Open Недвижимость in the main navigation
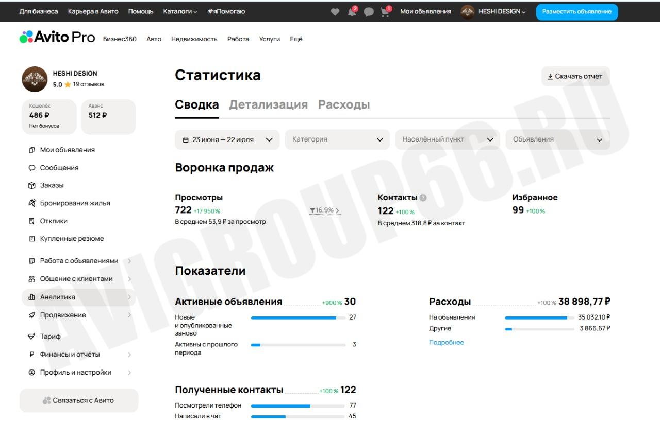Image resolution: width=660 pixels, height=441 pixels. (x=194, y=39)
